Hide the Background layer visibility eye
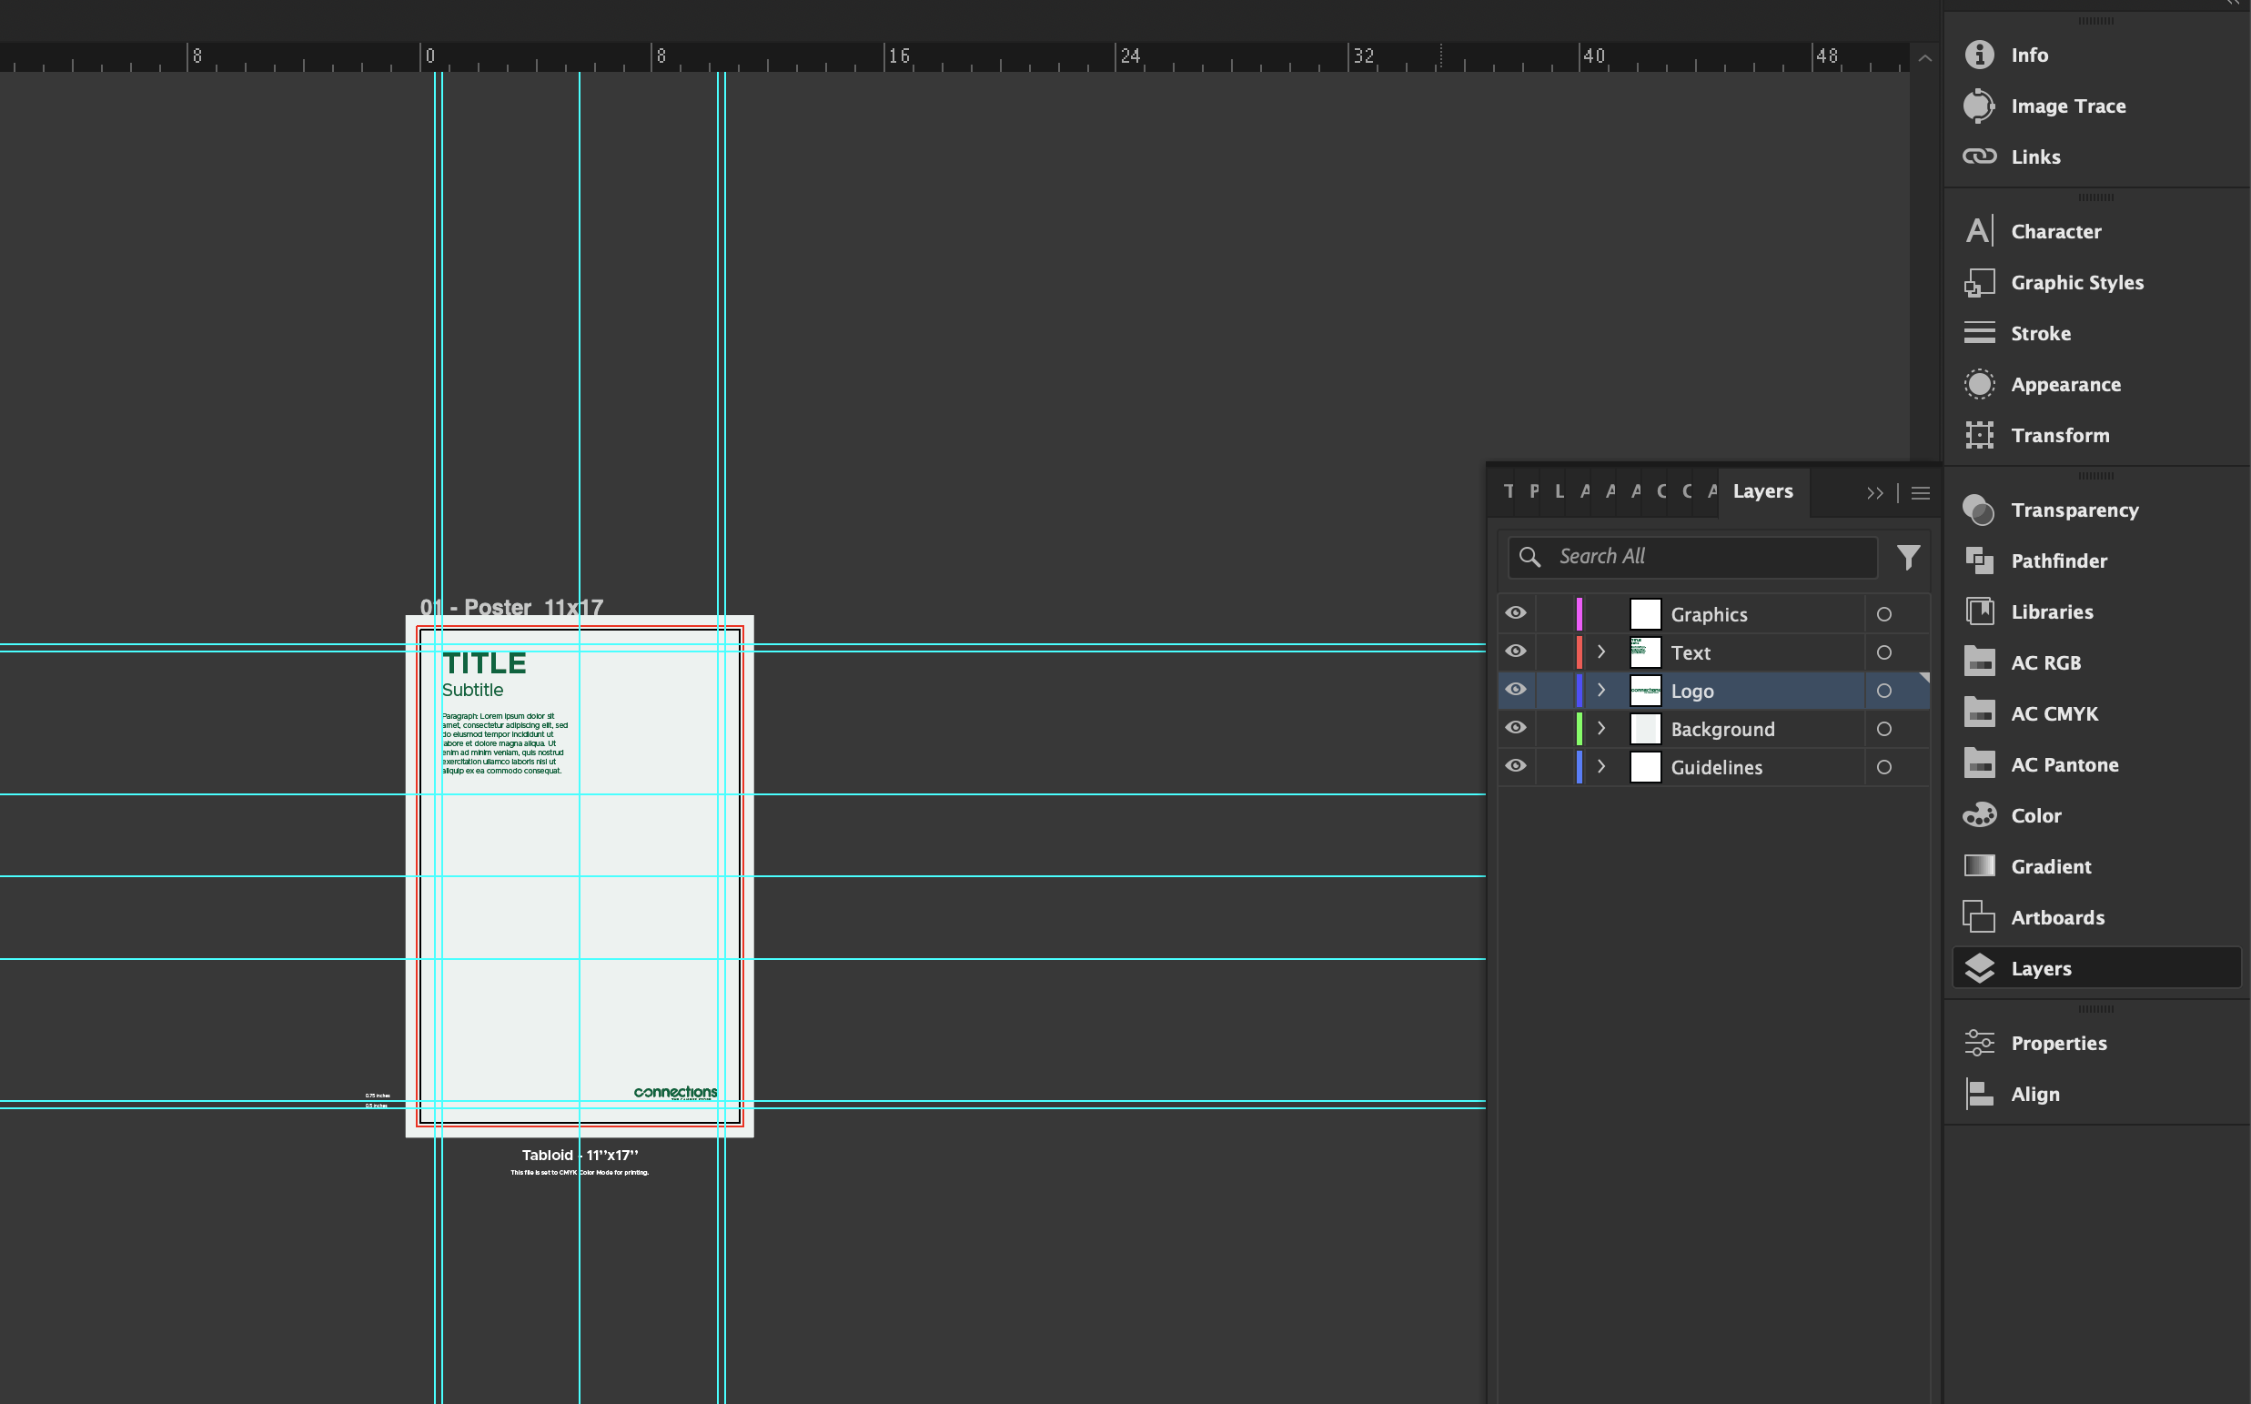The height and width of the screenshot is (1404, 2251). [x=1516, y=728]
